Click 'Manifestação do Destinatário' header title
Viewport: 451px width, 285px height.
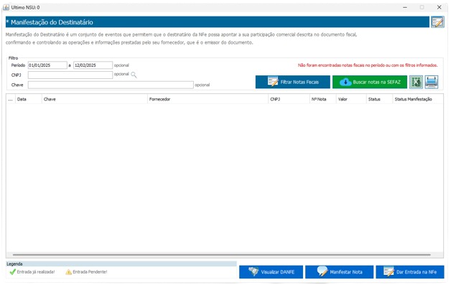[52, 22]
